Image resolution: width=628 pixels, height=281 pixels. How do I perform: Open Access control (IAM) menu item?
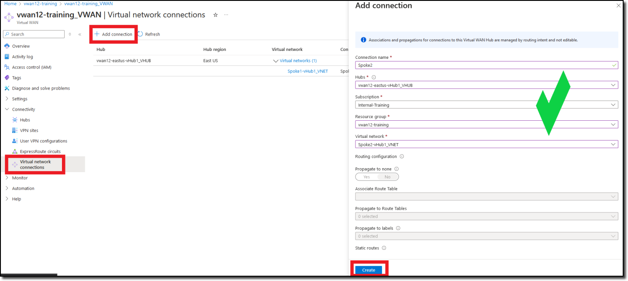pos(32,67)
